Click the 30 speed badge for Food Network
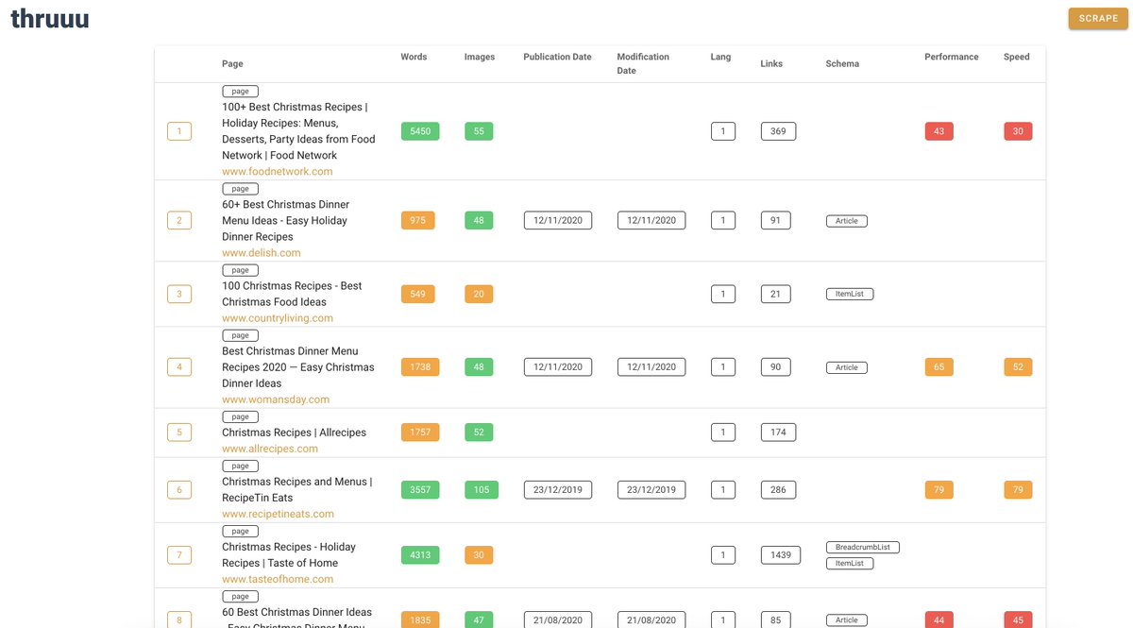Screen dimensions: 1133x628 [1018, 131]
